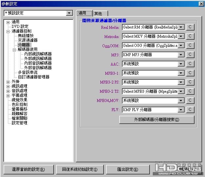Click the C button for MPEG-2 TS
The image size is (205, 177).
tap(190, 91)
